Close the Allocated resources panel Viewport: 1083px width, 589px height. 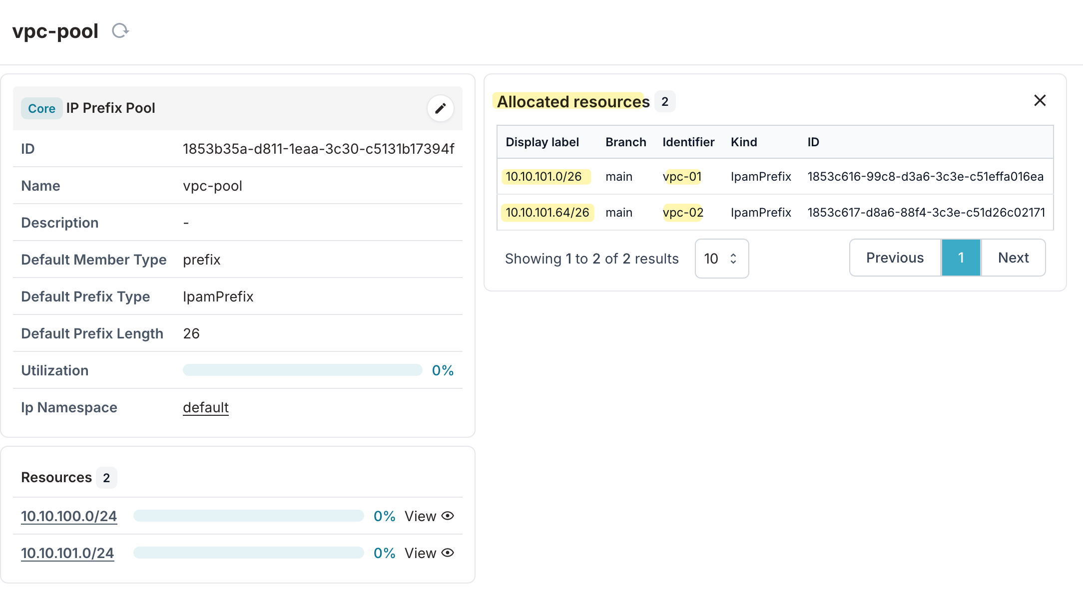click(x=1040, y=101)
